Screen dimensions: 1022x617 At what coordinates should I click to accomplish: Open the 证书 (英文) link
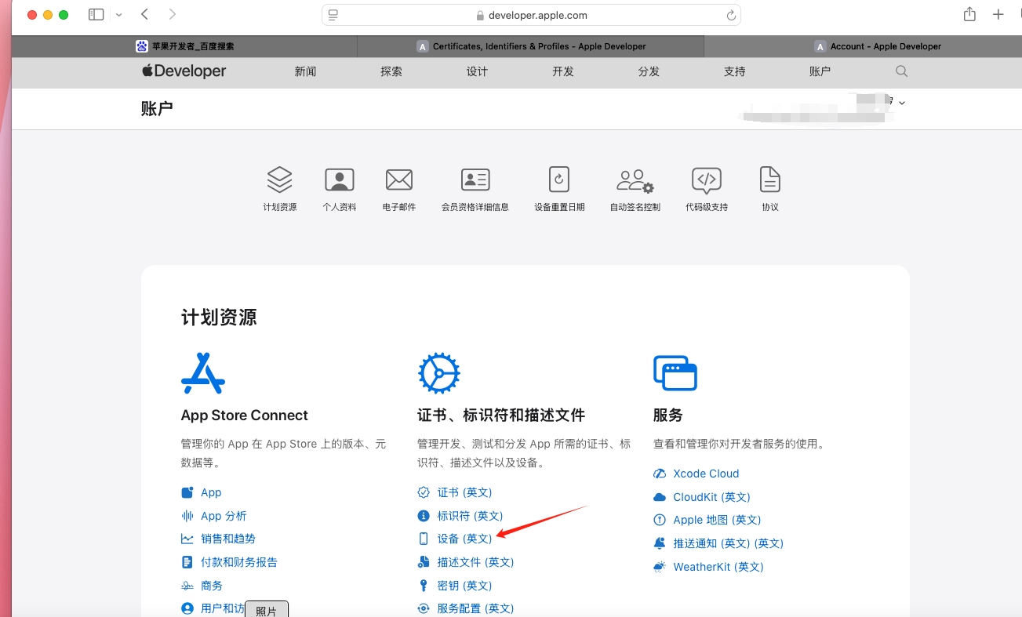pyautogui.click(x=465, y=492)
